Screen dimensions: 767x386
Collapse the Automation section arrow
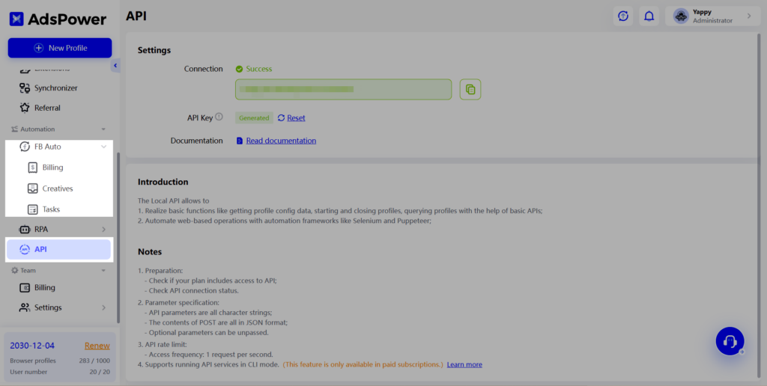[103, 129]
